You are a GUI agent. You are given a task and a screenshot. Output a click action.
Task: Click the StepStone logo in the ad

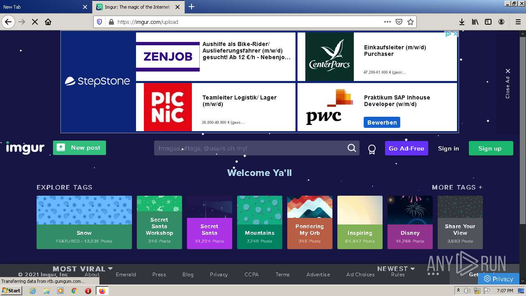click(97, 81)
